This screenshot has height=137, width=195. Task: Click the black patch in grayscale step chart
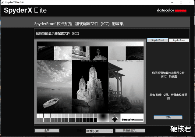[95, 120]
